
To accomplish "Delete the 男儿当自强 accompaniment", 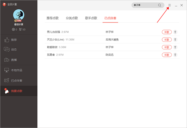I will point(175,32).
